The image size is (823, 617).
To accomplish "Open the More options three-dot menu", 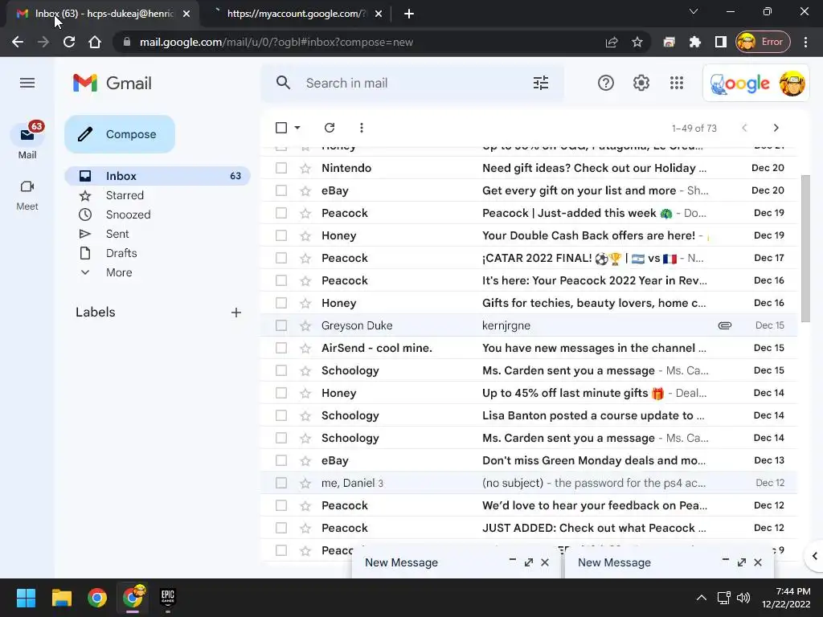I will click(x=361, y=128).
